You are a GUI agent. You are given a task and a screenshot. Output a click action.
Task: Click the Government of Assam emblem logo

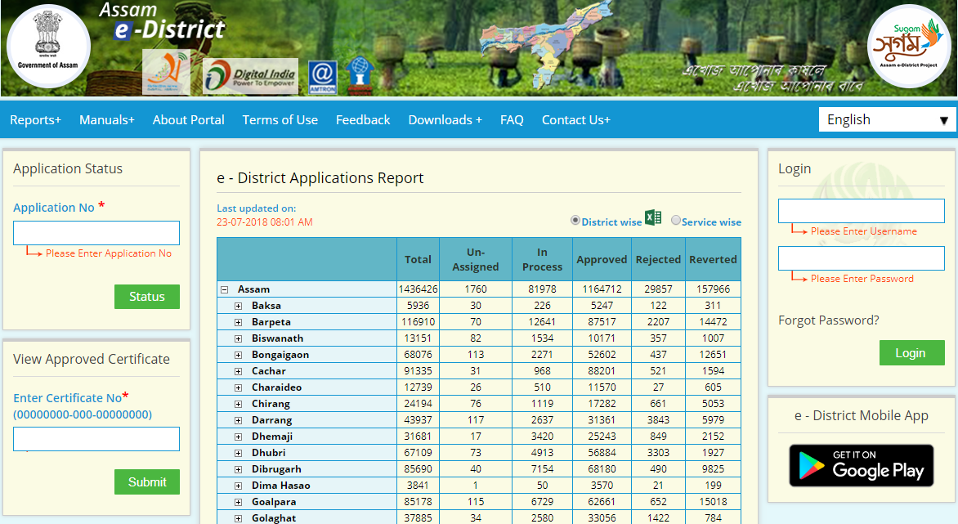click(47, 47)
